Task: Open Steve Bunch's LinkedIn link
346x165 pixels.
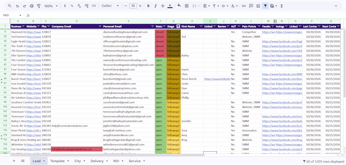Action: coord(217,79)
